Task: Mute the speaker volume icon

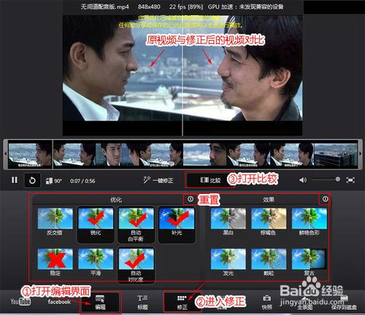Action: click(303, 180)
